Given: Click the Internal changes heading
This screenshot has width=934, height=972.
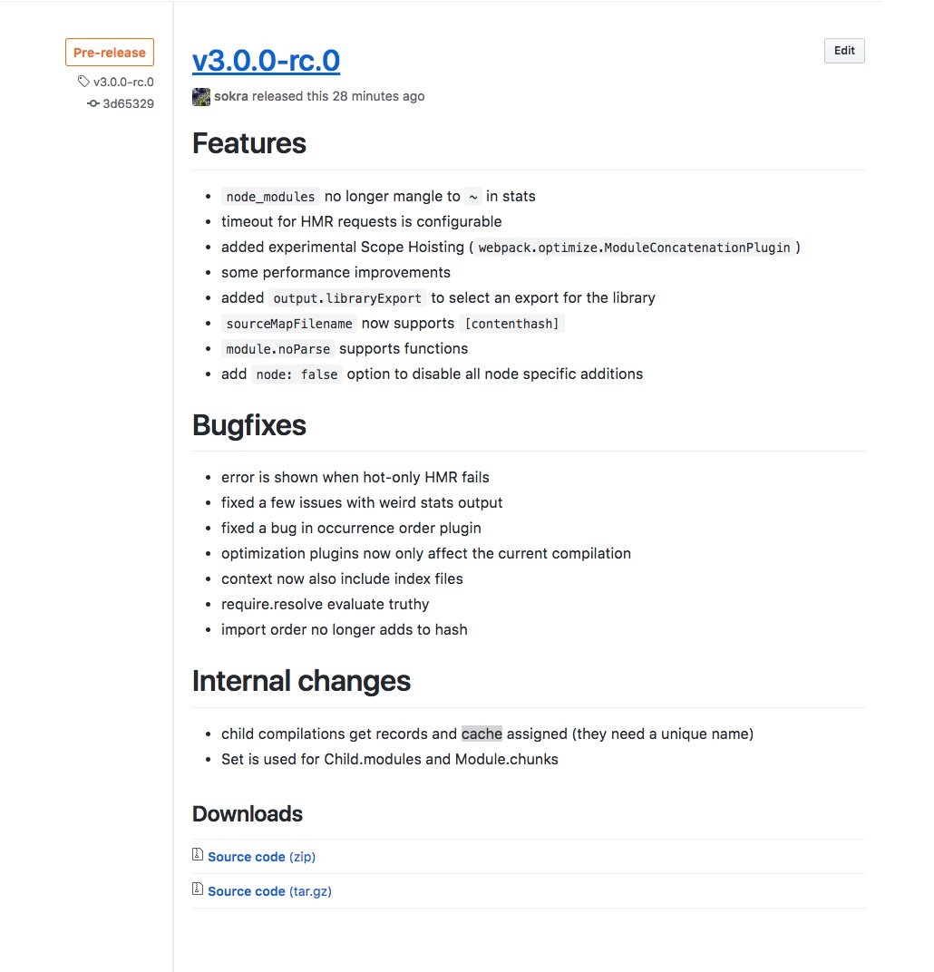Looking at the screenshot, I should [x=301, y=681].
